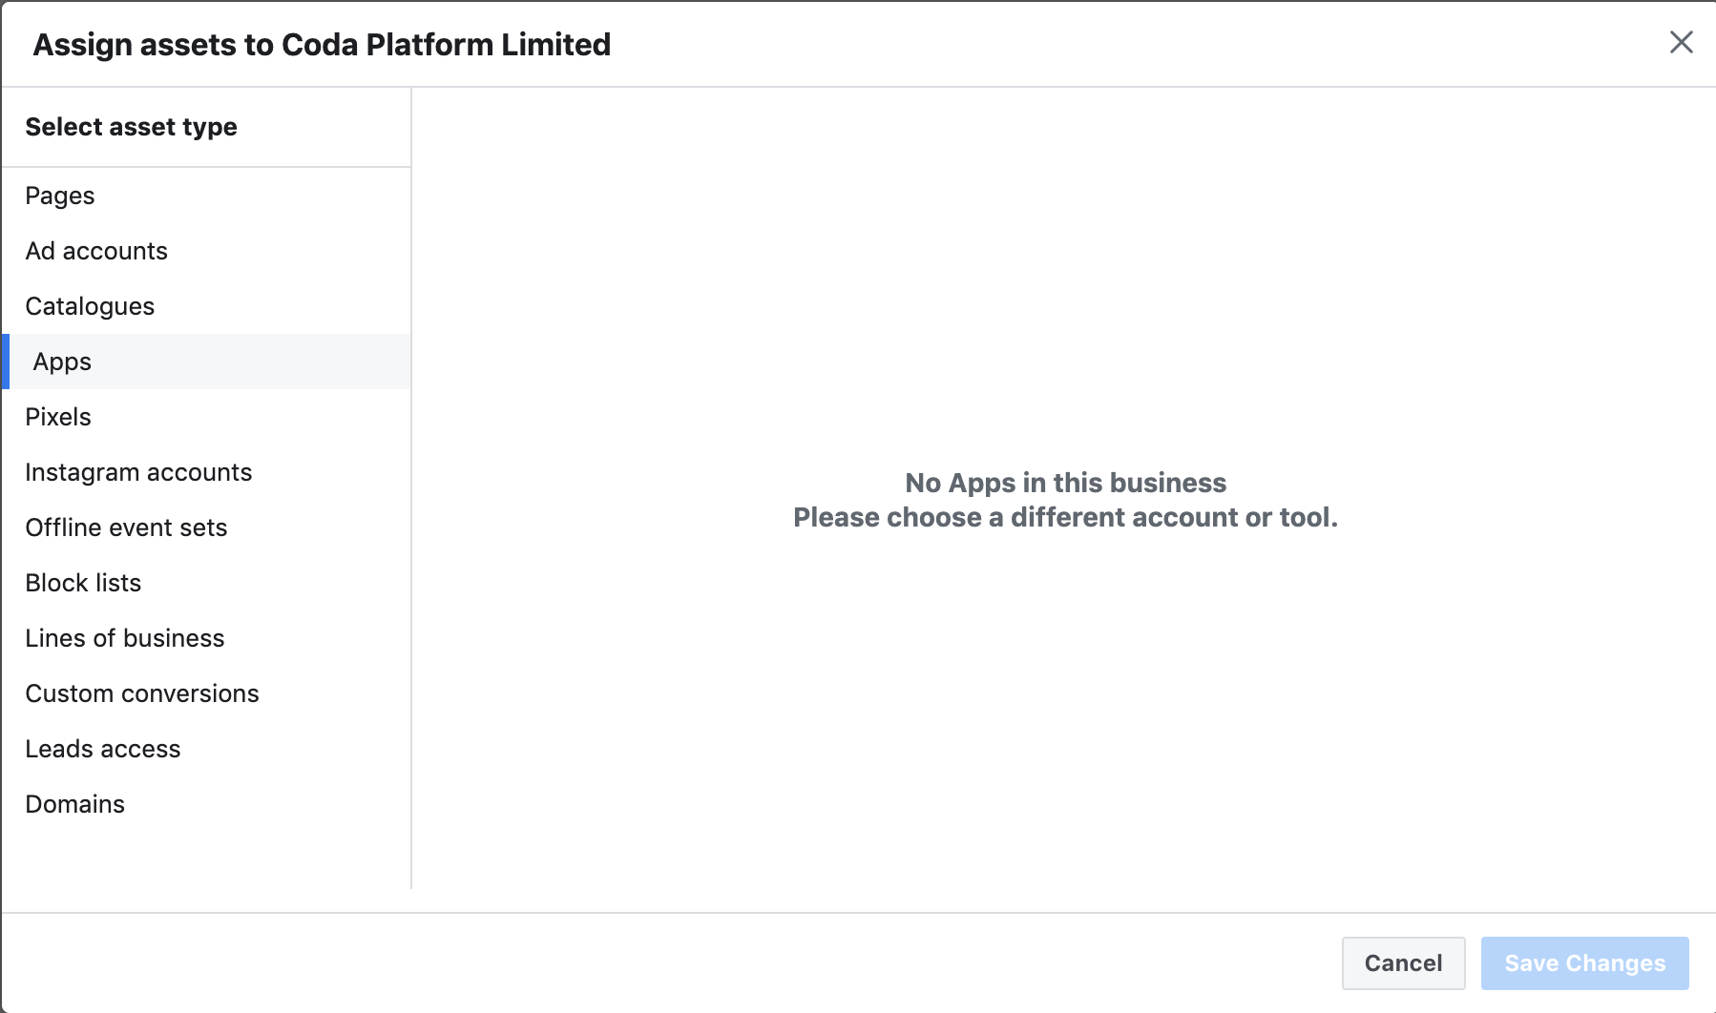Click the 'No Apps in this business' message
Screen dimensions: 1716x1013
[1065, 483]
